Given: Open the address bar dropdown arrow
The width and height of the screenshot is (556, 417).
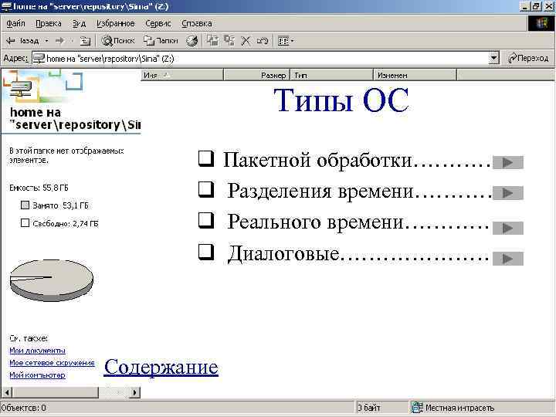Looking at the screenshot, I should (493, 58).
